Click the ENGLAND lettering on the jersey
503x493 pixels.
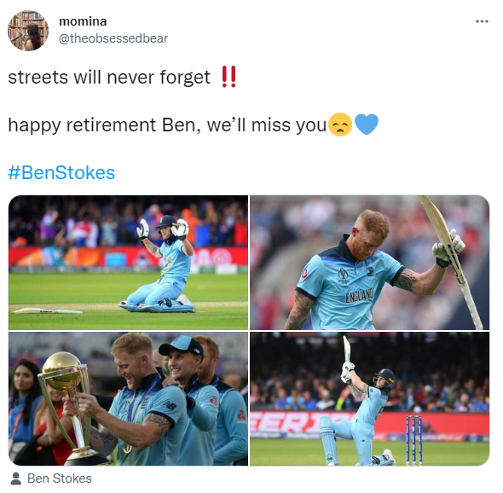point(359,295)
